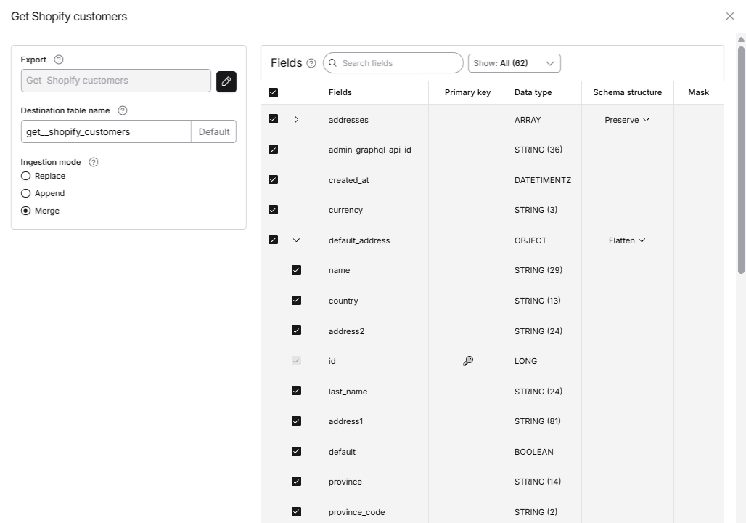Uncheck the created_at field checkbox
746x523 pixels.
click(x=273, y=179)
